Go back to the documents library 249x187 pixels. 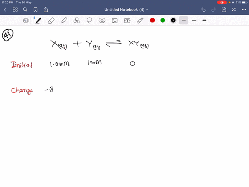click(5, 10)
